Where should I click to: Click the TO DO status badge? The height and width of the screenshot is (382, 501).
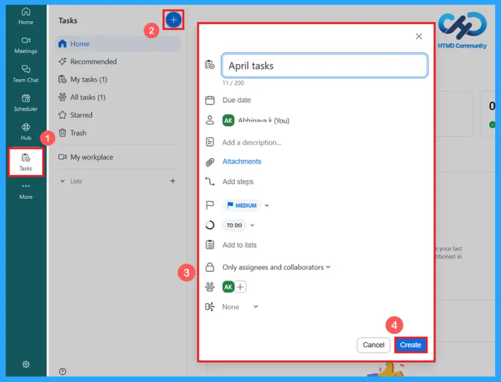pyautogui.click(x=234, y=225)
